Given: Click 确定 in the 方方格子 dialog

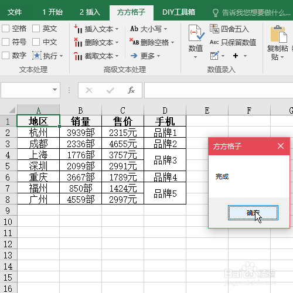Looking at the screenshot, I should click(253, 213).
